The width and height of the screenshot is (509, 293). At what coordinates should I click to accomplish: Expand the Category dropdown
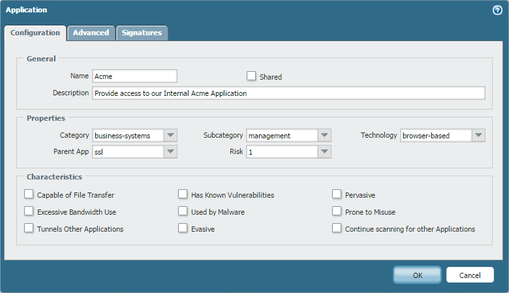coord(170,135)
